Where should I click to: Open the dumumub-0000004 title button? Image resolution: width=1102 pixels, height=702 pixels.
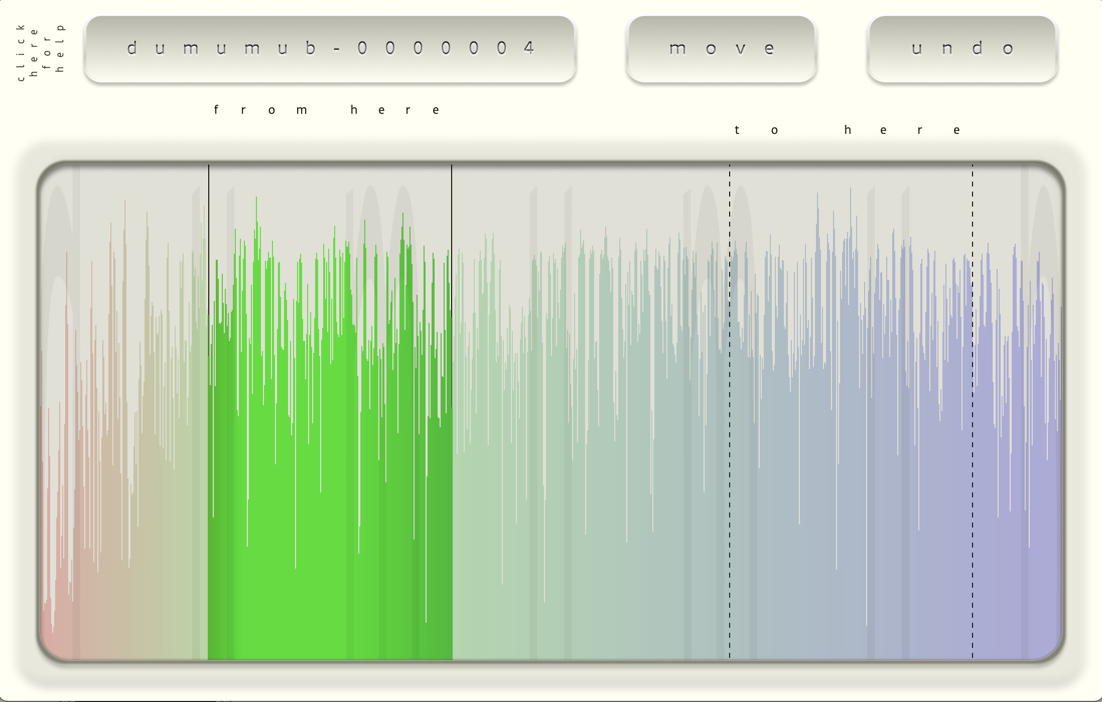click(330, 49)
